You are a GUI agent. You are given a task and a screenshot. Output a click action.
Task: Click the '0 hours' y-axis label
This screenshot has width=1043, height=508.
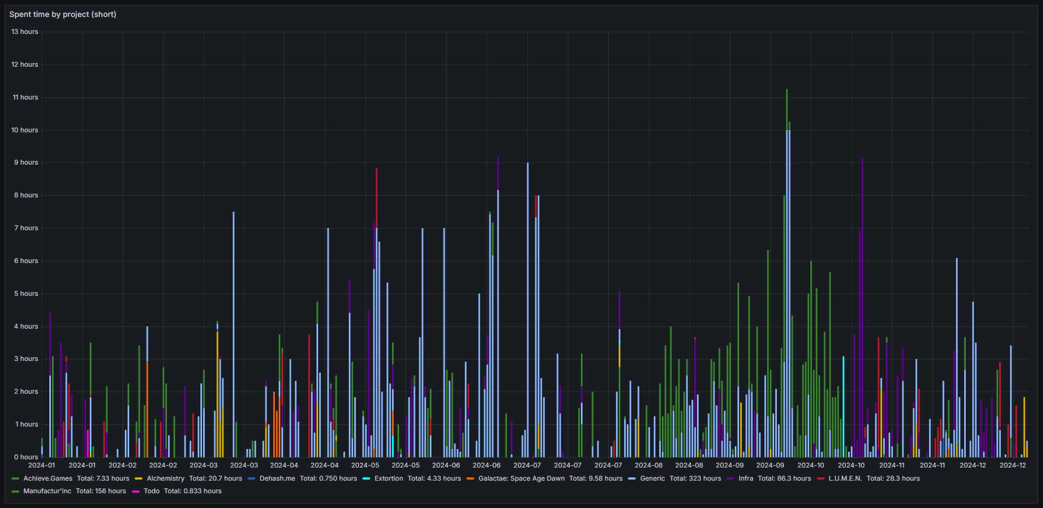26,457
